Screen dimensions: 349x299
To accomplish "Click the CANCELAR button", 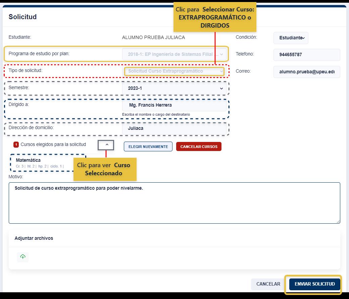I will 268,284.
